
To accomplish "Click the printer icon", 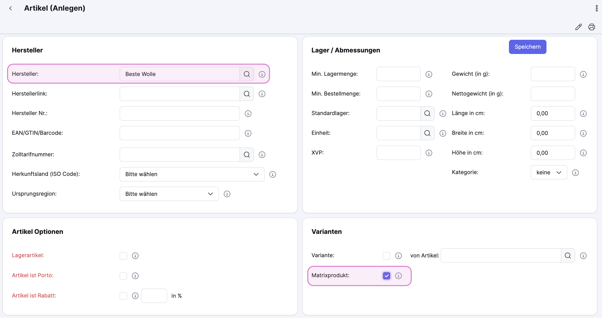I will 592,27.
